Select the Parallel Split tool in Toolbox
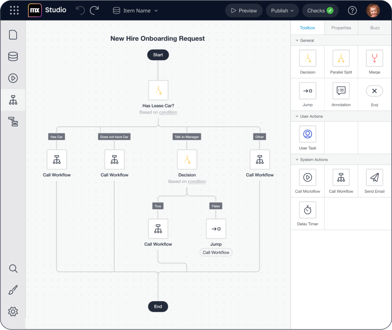This screenshot has height=330, width=392. coord(341,59)
